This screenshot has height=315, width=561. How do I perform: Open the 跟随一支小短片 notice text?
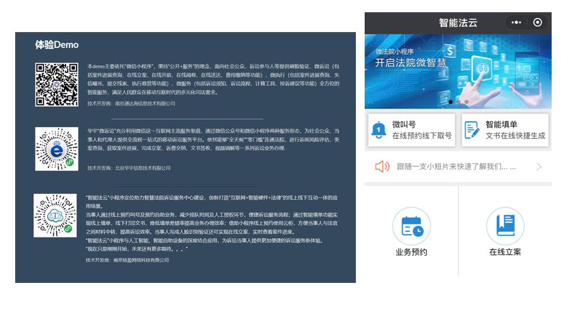tap(456, 167)
